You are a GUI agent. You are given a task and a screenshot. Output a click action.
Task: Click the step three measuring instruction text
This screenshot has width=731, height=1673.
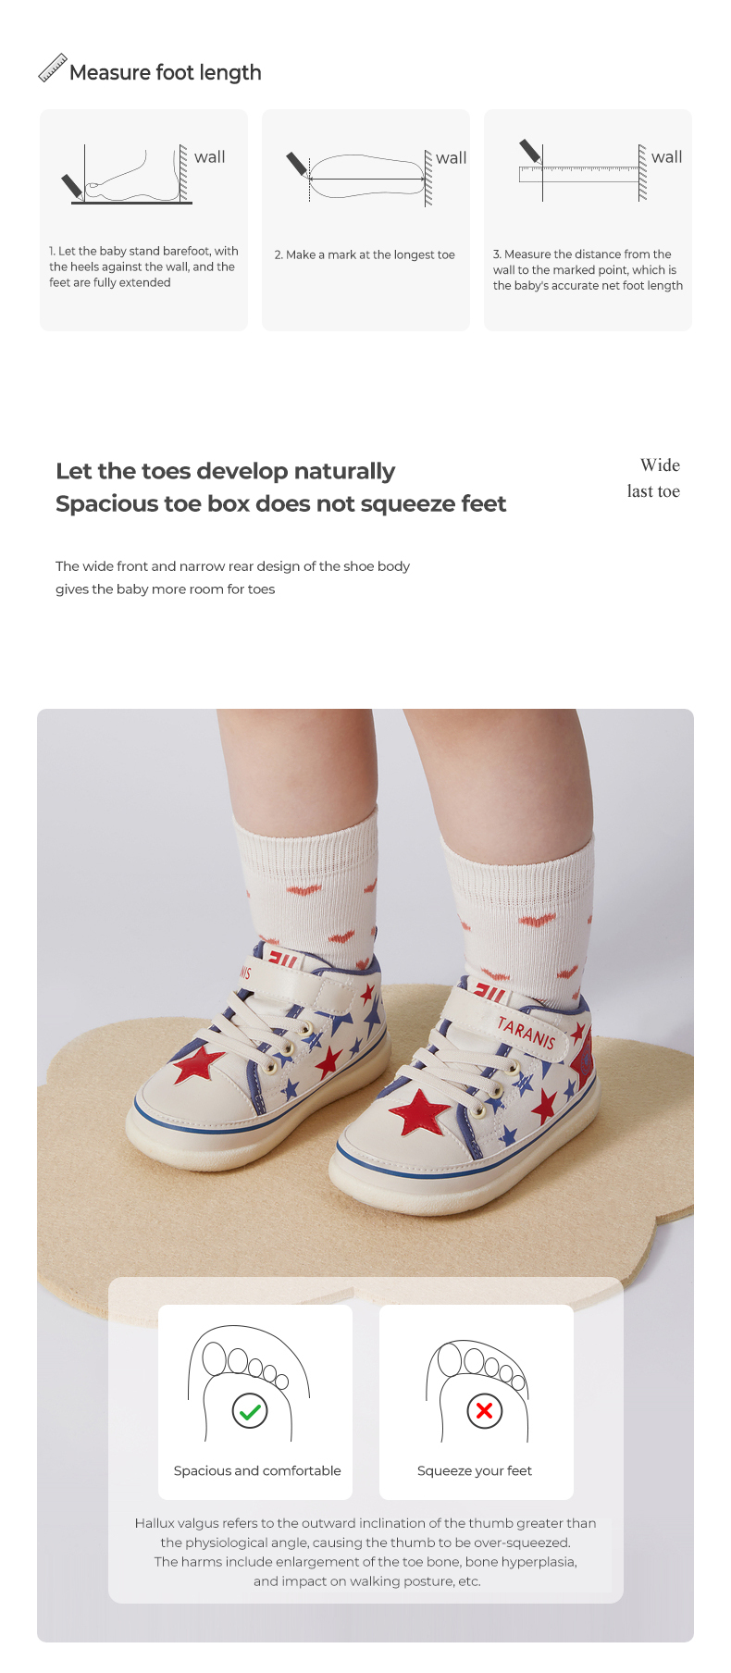click(588, 269)
